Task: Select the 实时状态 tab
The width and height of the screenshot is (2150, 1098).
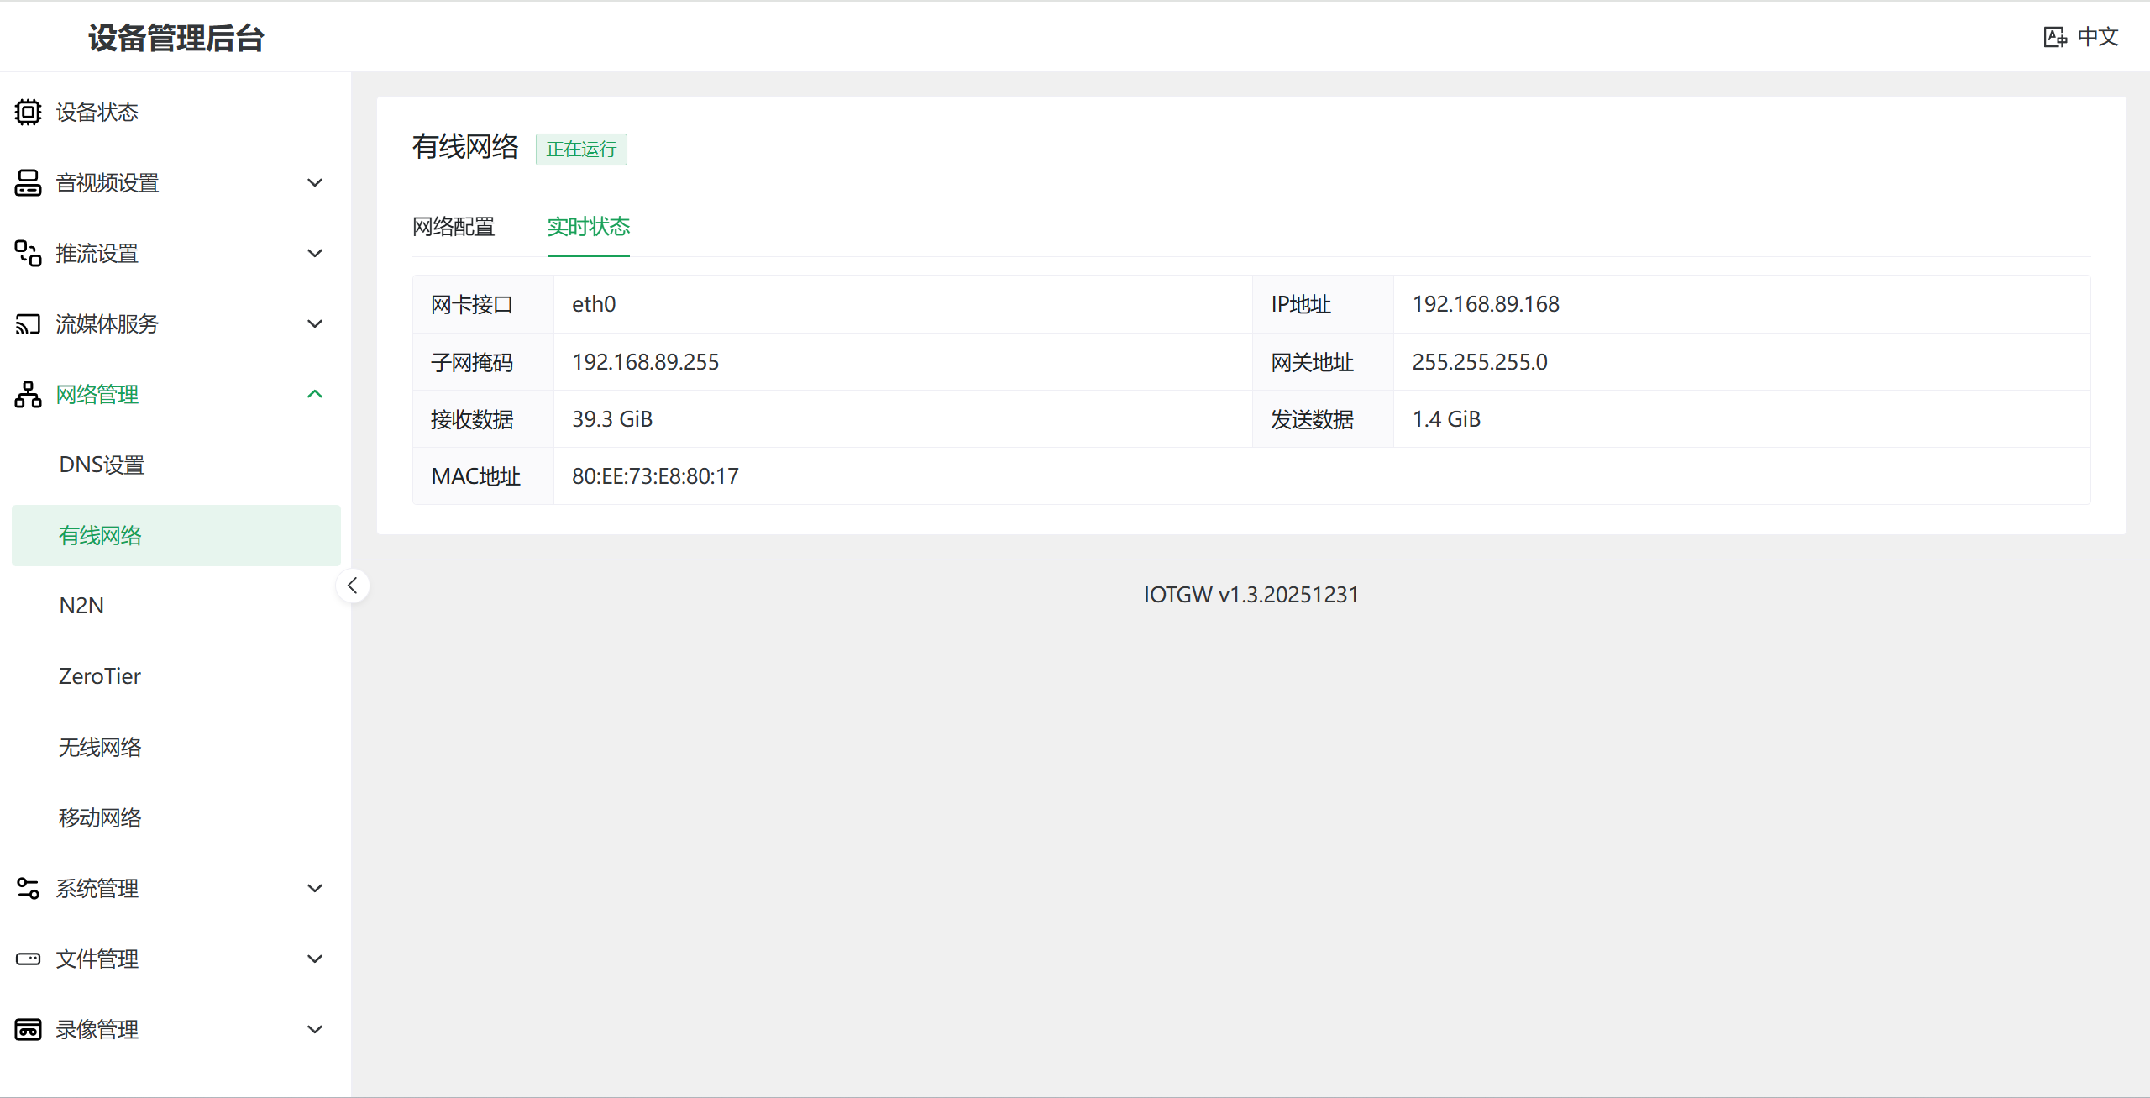Action: pyautogui.click(x=588, y=227)
